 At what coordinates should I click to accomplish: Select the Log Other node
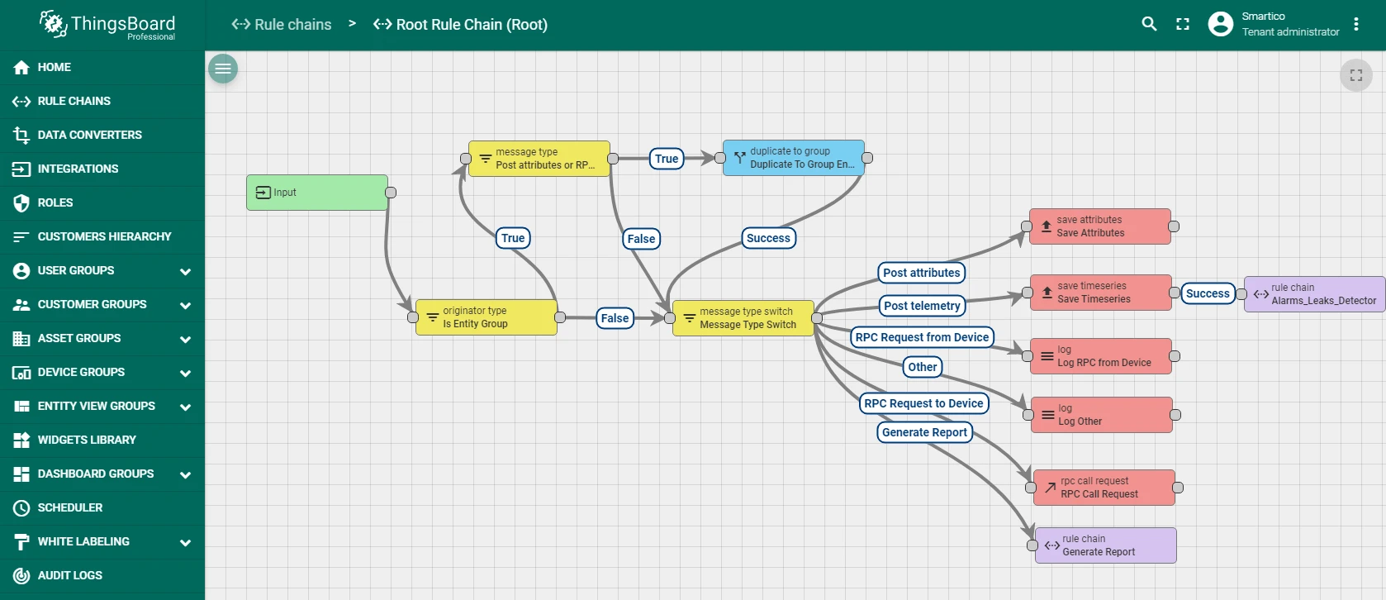pyautogui.click(x=1102, y=415)
